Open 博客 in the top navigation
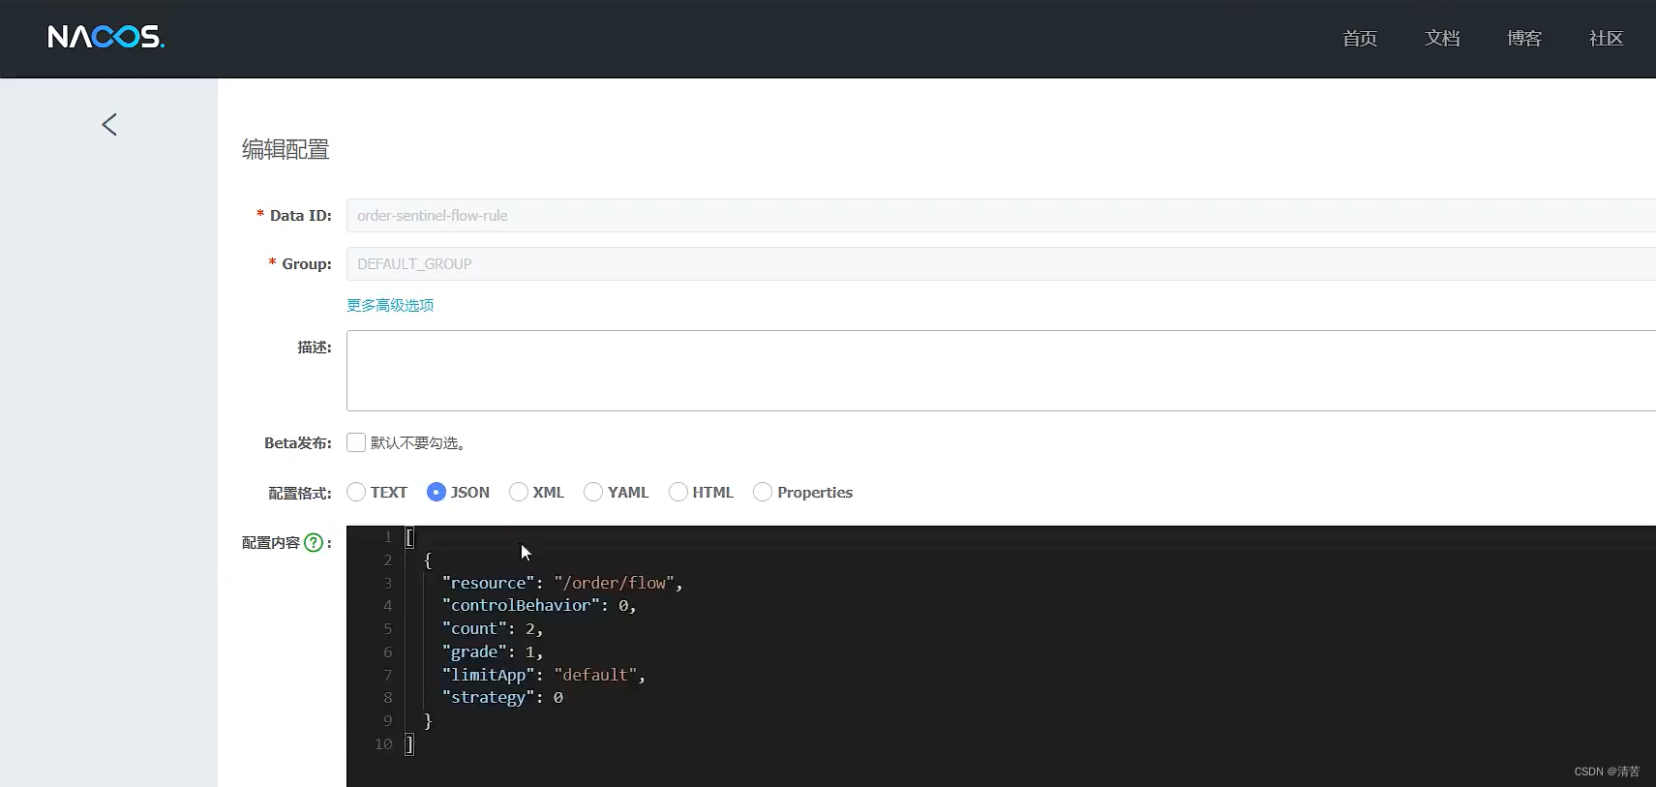The width and height of the screenshot is (1656, 787). 1524,38
